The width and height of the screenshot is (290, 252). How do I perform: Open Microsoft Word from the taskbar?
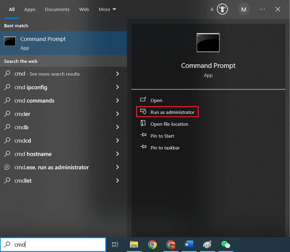pos(189,245)
